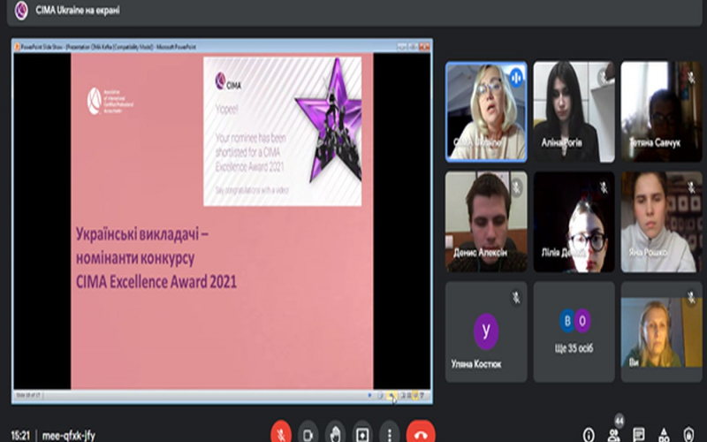Click the name label 'Денис Алексін'
707x442 pixels.
(x=480, y=253)
